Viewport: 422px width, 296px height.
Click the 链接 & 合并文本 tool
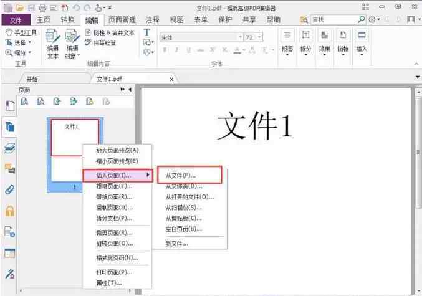(110, 32)
